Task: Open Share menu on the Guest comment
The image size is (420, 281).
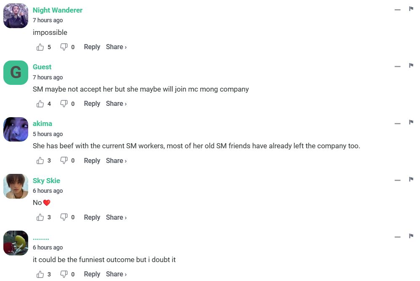Action: pyautogui.click(x=116, y=104)
